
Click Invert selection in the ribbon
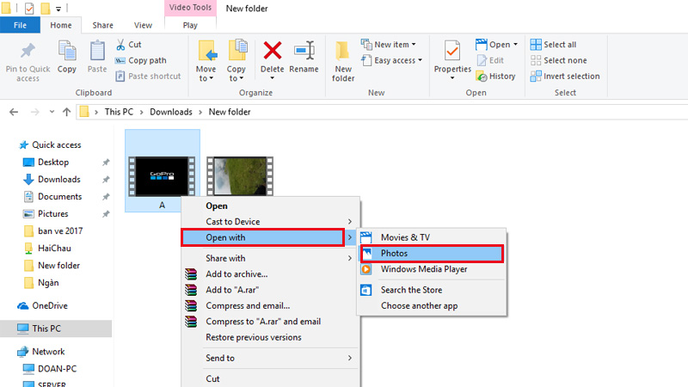[x=565, y=76]
